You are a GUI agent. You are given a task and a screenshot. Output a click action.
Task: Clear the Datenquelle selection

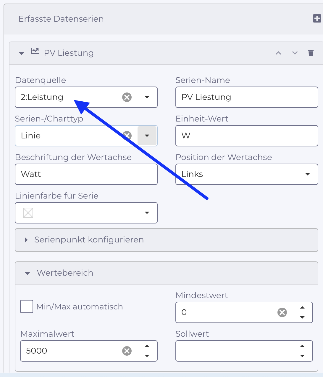[x=127, y=97]
